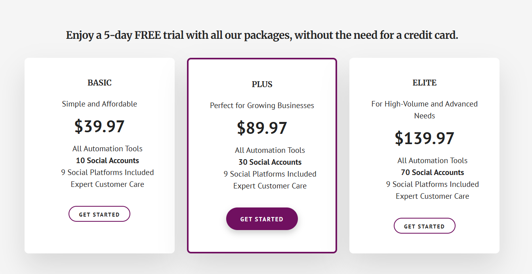Viewport: 532px width, 274px height.
Task: Select the BASIC plan title
Action: (x=99, y=83)
